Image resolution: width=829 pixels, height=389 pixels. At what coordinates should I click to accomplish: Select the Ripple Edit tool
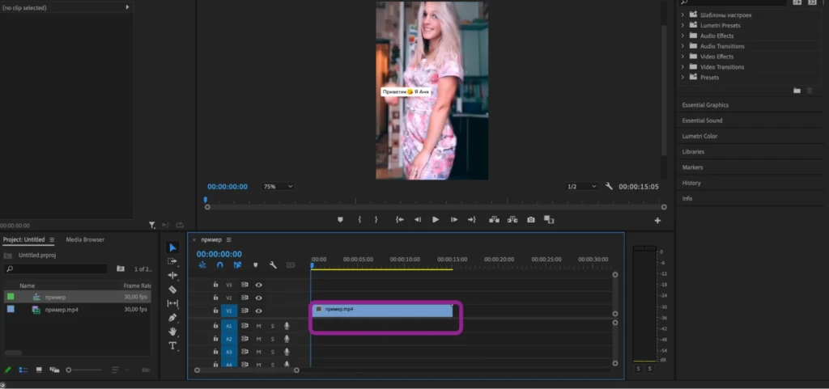tap(172, 276)
